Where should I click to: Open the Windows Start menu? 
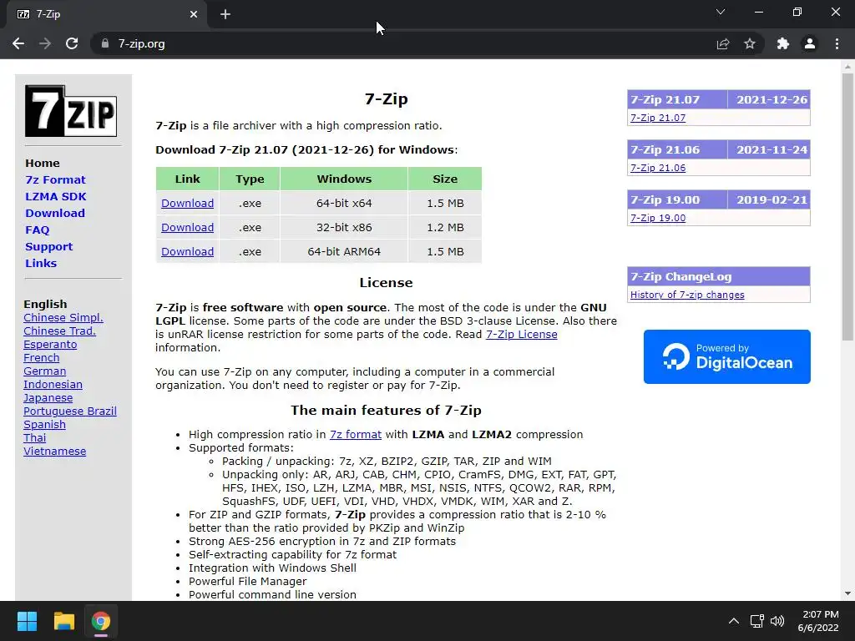(x=27, y=621)
